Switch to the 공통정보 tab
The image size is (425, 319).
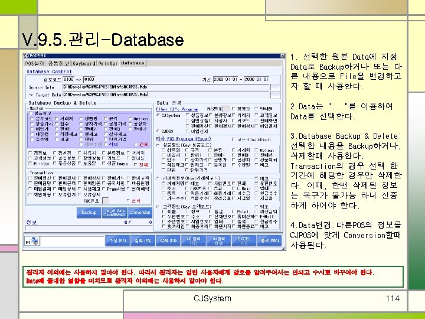[58, 63]
